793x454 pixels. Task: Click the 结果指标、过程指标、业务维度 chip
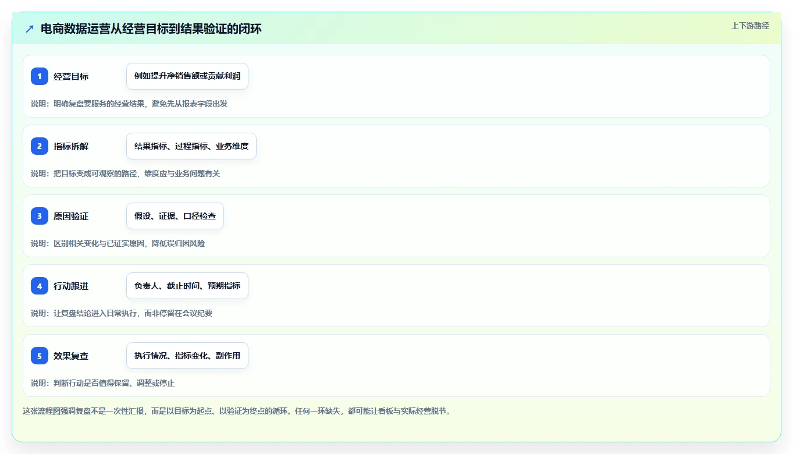tap(191, 146)
